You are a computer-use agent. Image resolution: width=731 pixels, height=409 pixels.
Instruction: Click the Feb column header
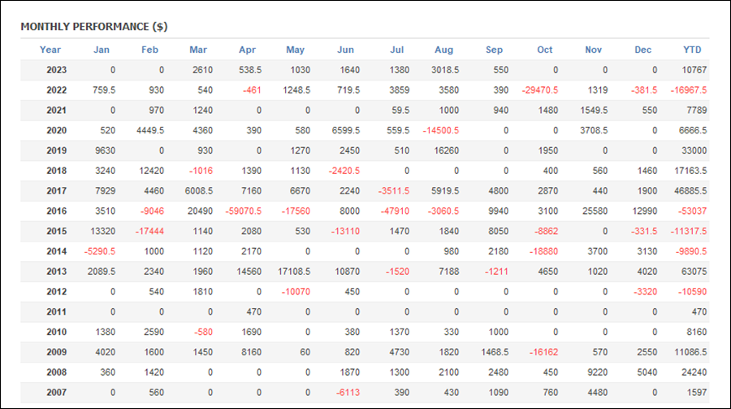click(x=149, y=50)
